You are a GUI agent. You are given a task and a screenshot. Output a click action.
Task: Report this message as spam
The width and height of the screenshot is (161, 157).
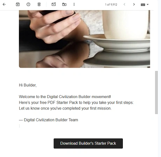pyautogui.click(x=28, y=5)
